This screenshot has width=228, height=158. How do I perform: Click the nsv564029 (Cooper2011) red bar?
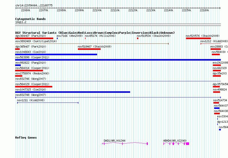[x=34, y=87]
